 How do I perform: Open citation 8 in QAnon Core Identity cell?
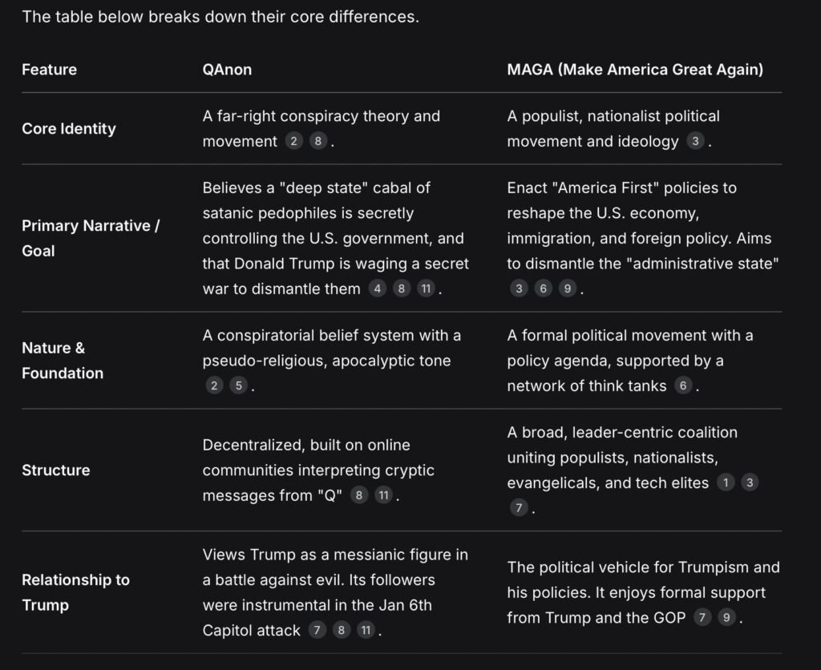click(317, 141)
